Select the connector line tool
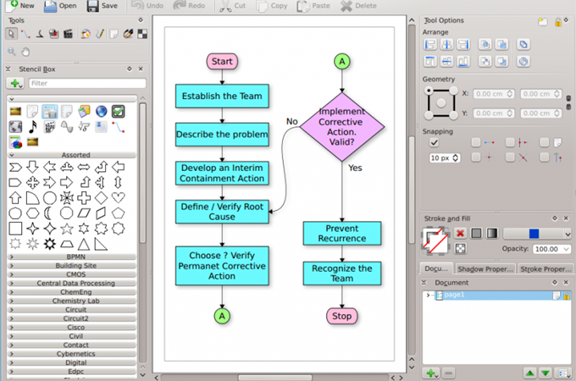 coord(26,34)
